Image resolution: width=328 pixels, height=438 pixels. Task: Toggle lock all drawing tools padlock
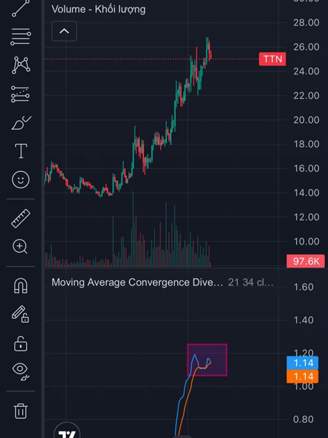21,344
